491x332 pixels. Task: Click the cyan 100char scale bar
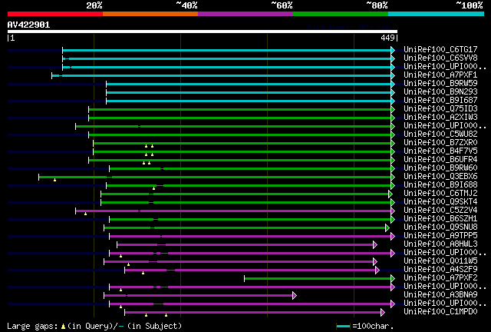coord(343,327)
